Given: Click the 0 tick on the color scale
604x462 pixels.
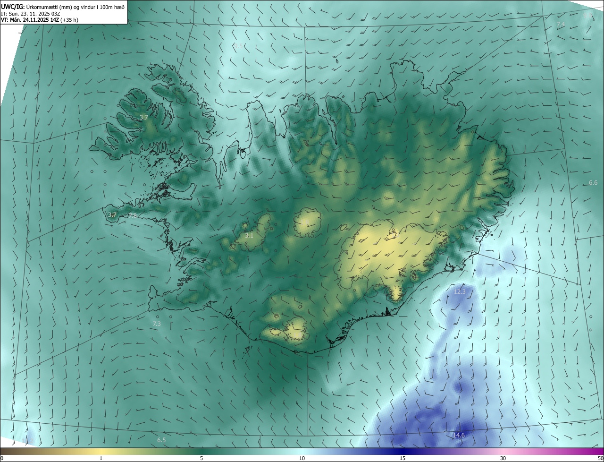Looking at the screenshot, I should pos(2,458).
